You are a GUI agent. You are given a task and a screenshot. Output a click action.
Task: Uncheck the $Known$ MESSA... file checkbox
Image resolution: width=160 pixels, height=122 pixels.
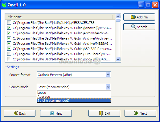[x=9, y=28]
